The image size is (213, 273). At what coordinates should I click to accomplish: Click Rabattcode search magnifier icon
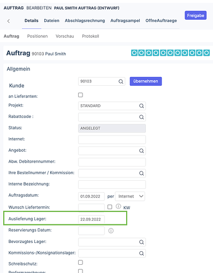coord(141,117)
